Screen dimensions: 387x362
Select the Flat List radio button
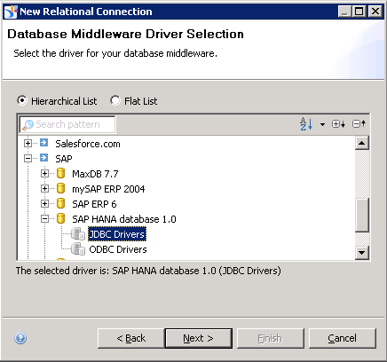tap(115, 100)
